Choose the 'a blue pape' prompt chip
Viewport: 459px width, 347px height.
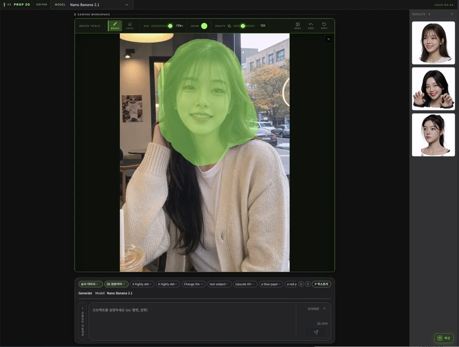pos(271,284)
